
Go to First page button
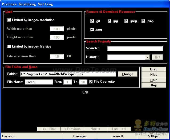tap(49, 129)
